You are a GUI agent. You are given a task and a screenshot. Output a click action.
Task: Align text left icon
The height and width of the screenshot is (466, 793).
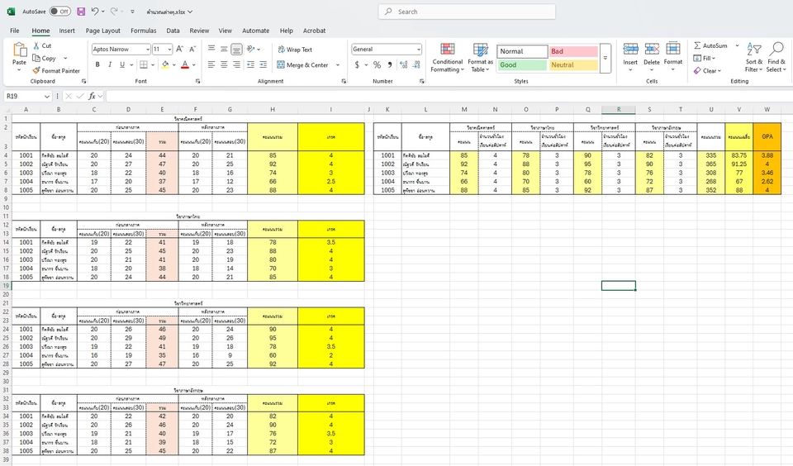[x=211, y=64]
